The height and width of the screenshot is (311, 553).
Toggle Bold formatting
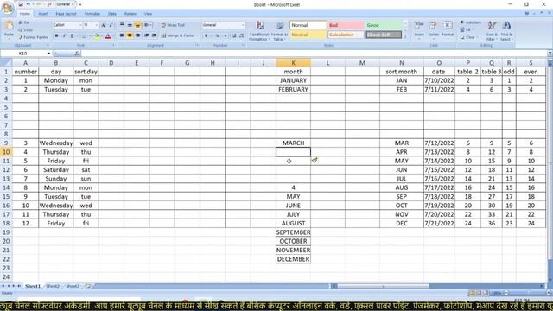[x=56, y=36]
